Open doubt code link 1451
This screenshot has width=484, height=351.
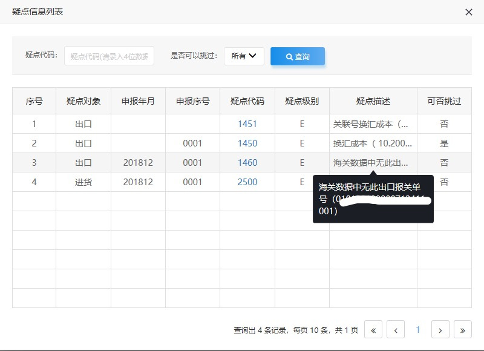[247, 124]
